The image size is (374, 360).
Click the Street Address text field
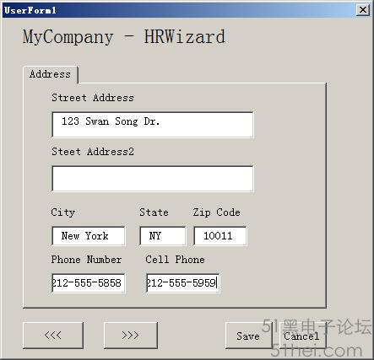click(x=153, y=125)
